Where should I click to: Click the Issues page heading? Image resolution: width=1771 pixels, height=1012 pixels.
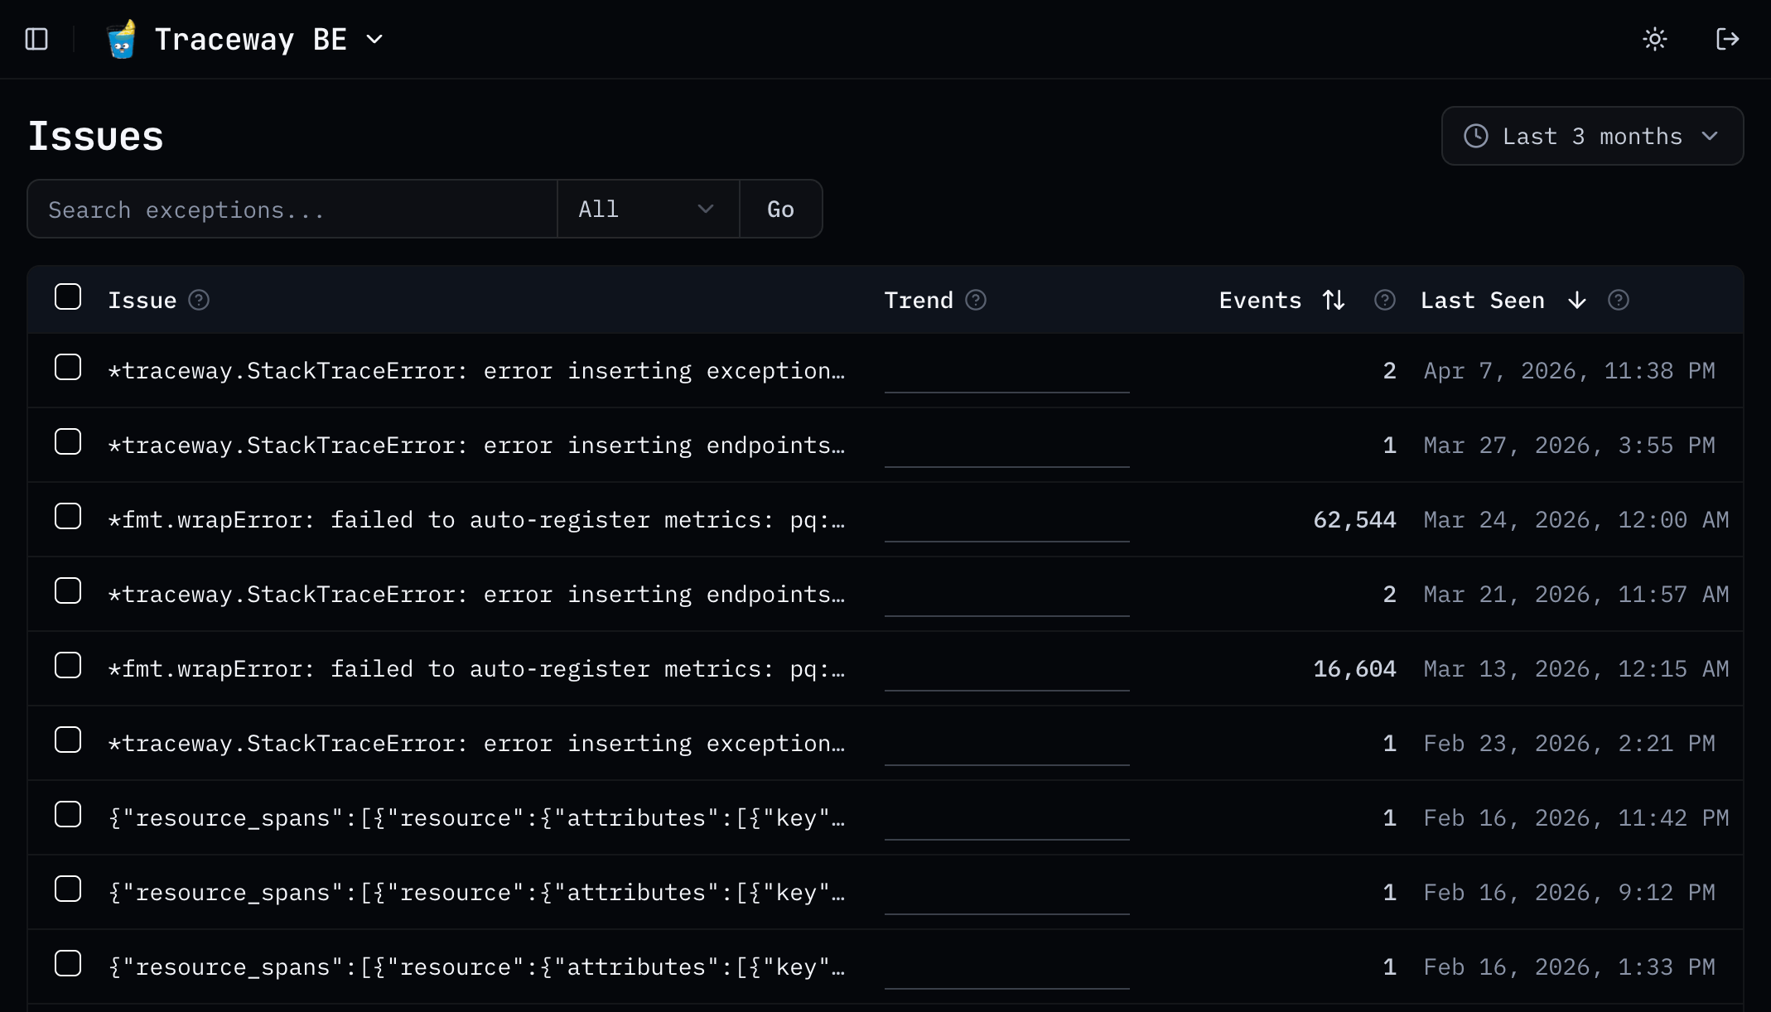tap(96, 136)
